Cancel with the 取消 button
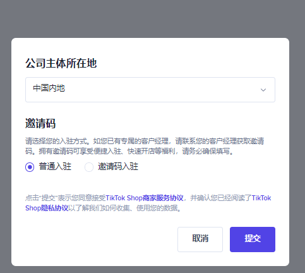The height and width of the screenshot is (273, 305). tap(200, 240)
